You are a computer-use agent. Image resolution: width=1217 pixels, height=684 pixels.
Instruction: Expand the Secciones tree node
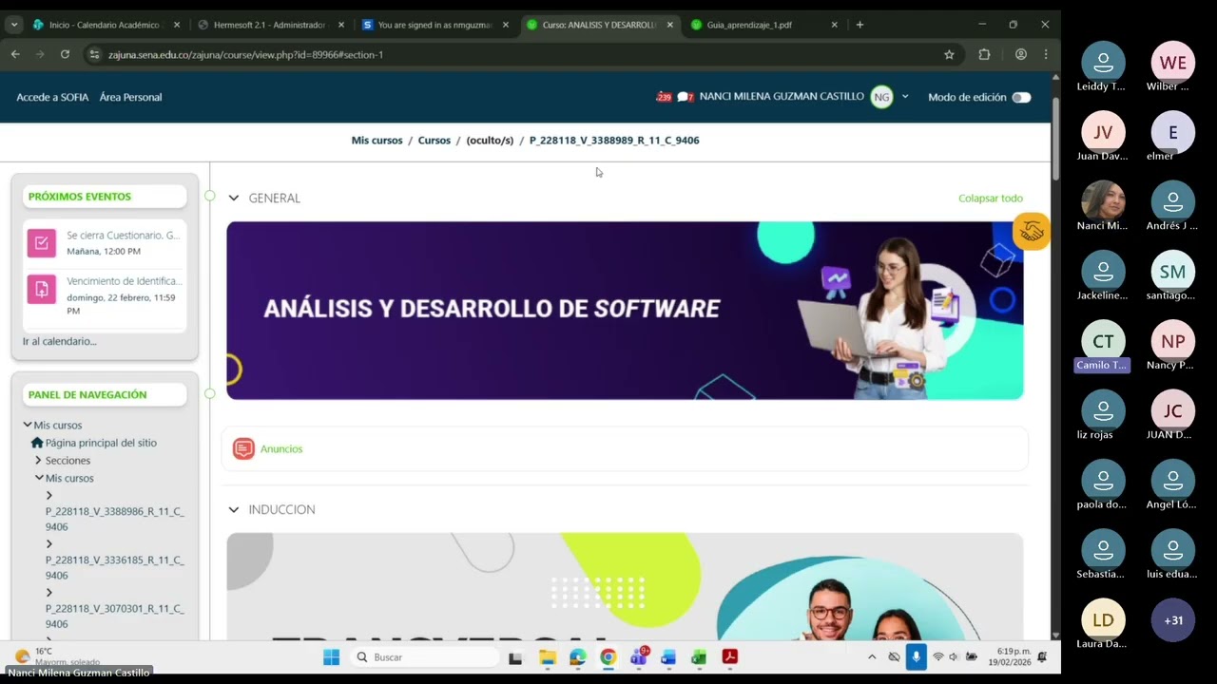pyautogui.click(x=38, y=461)
